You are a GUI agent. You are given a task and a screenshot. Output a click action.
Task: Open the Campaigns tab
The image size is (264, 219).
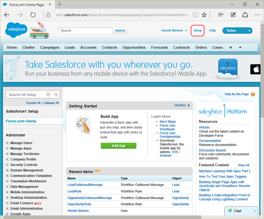(x=50, y=48)
